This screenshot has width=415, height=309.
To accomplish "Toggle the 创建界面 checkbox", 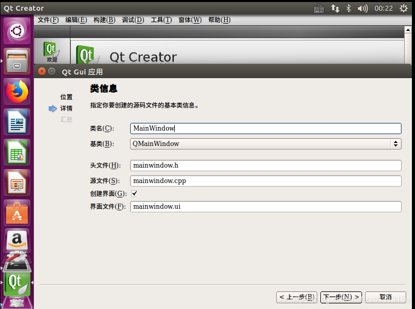I will click(x=134, y=193).
